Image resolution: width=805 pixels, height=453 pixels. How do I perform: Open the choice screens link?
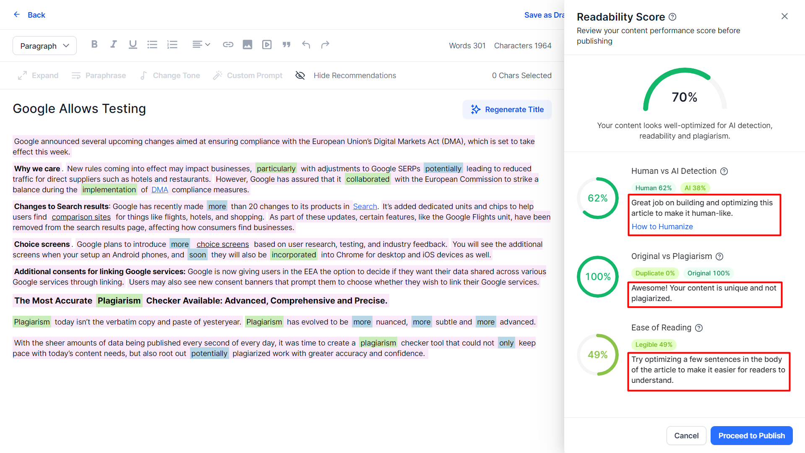[223, 244]
